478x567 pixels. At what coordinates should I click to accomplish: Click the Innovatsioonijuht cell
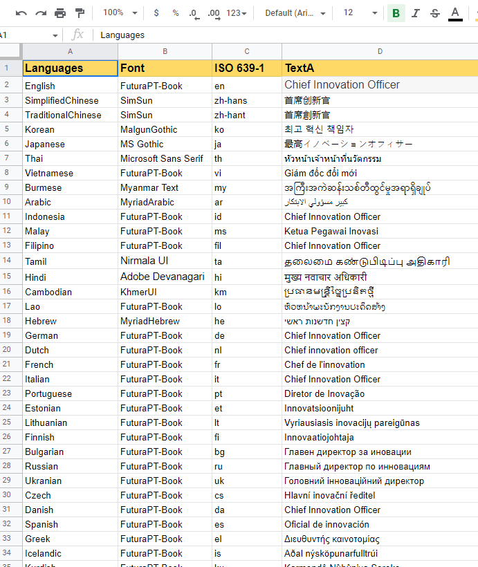tap(380, 408)
